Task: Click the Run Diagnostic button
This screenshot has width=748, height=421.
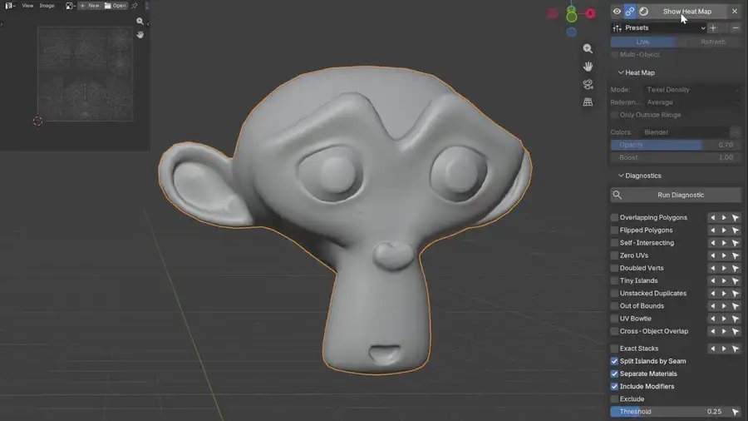Action: (676, 195)
